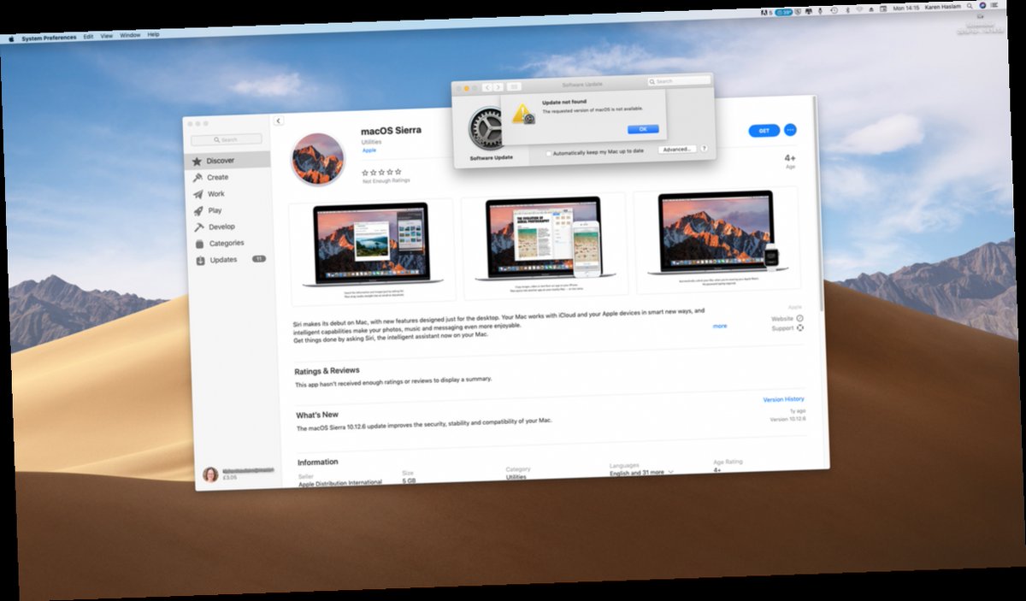
Task: Expand description with more link
Action: tap(720, 326)
